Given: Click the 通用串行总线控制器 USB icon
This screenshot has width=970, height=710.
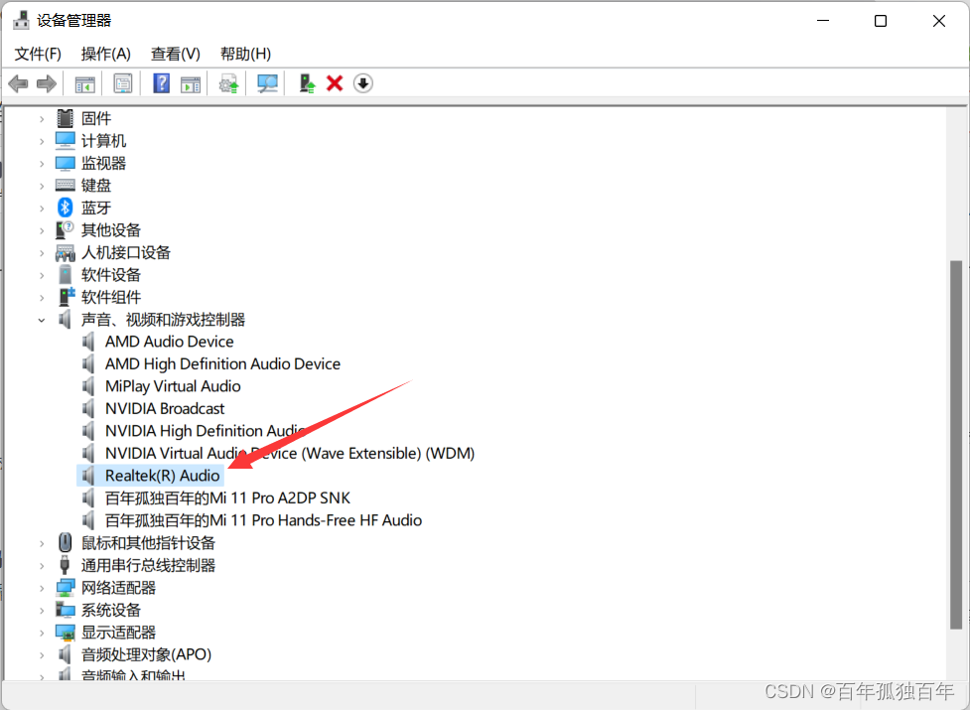Looking at the screenshot, I should point(65,565).
